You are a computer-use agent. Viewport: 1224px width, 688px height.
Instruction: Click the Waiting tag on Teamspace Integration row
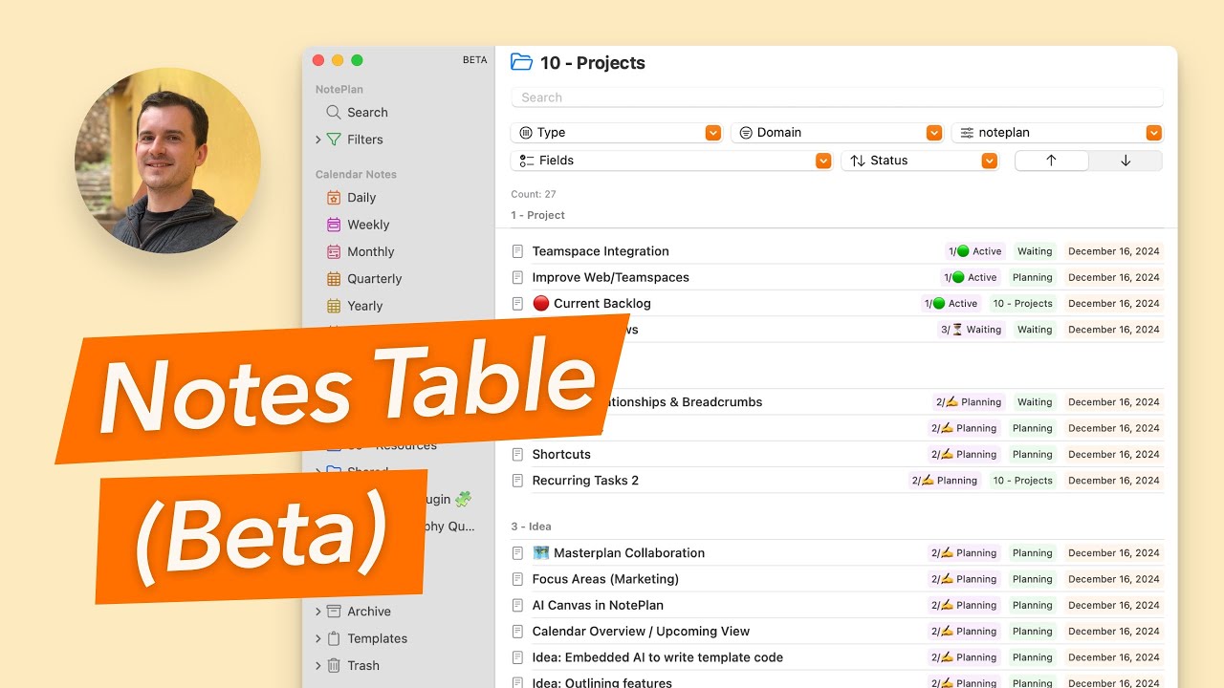click(1035, 251)
